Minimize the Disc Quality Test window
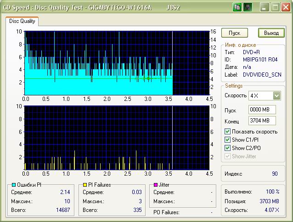Screen dimensions: 293x222 point(265,7)
